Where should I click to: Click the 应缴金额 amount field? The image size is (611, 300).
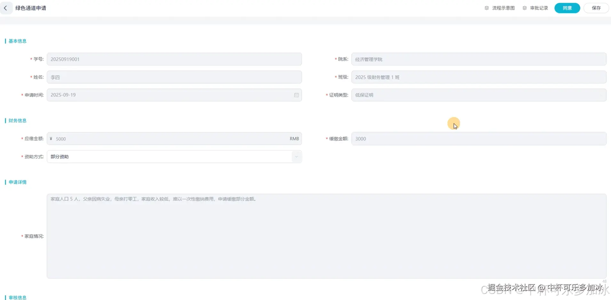(x=174, y=139)
